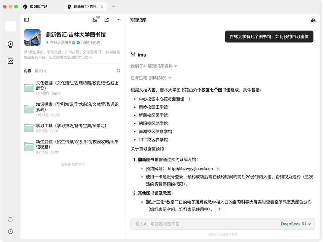Switch to the 知识库广场 tab
Image resolution: width=323 pixels, height=242 pixels.
pyautogui.click(x=38, y=7)
